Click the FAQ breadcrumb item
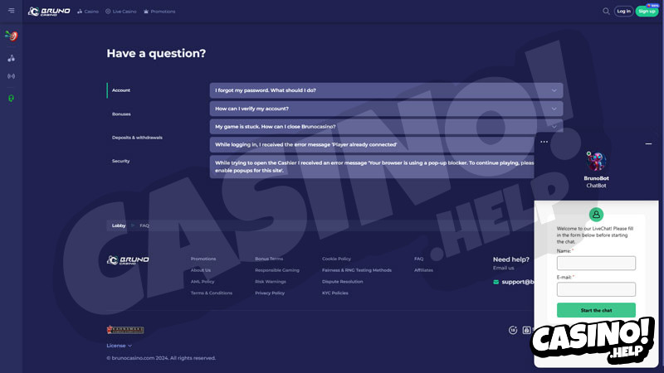The height and width of the screenshot is (373, 664). (x=144, y=225)
